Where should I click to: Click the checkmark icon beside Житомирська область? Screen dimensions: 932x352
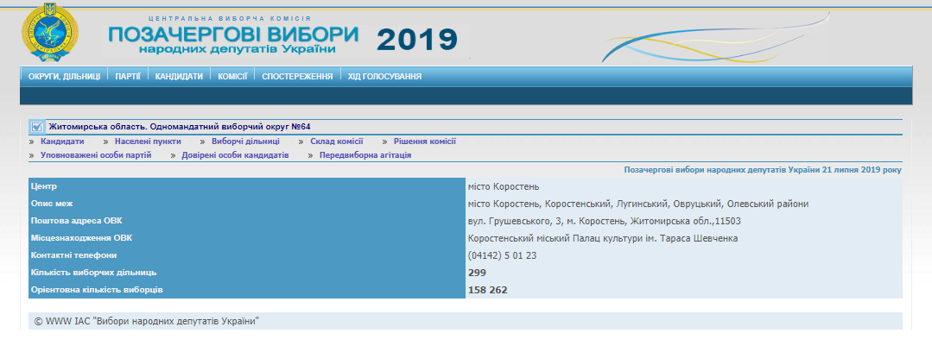[x=36, y=127]
